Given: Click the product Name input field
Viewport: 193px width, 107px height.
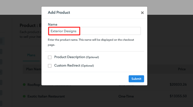Looking at the screenshot, I should 94,31.
